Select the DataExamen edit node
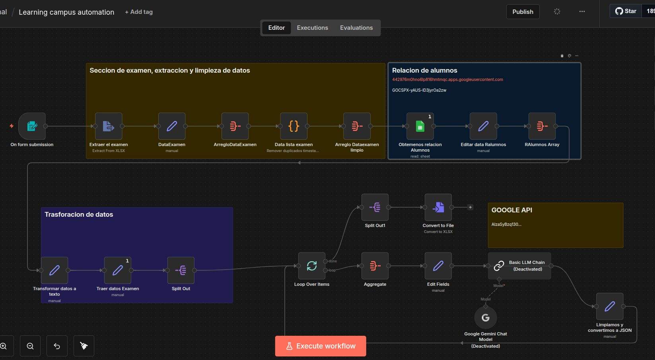Screen dimensions: 655x360 click(172, 126)
